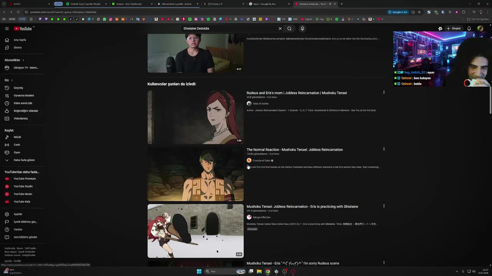
Task: Open the Crunchyroll Dubs channel
Action: click(260, 161)
